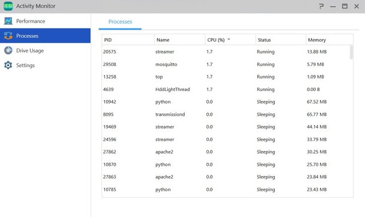Click apache2 name in PID 27862 row

coord(164,152)
